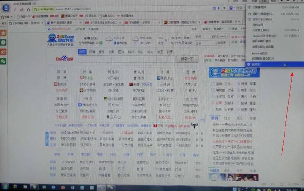Screen dimensions: 304x191
Task: Select Baidu 网页 search category
Action: pyautogui.click(x=82, y=52)
